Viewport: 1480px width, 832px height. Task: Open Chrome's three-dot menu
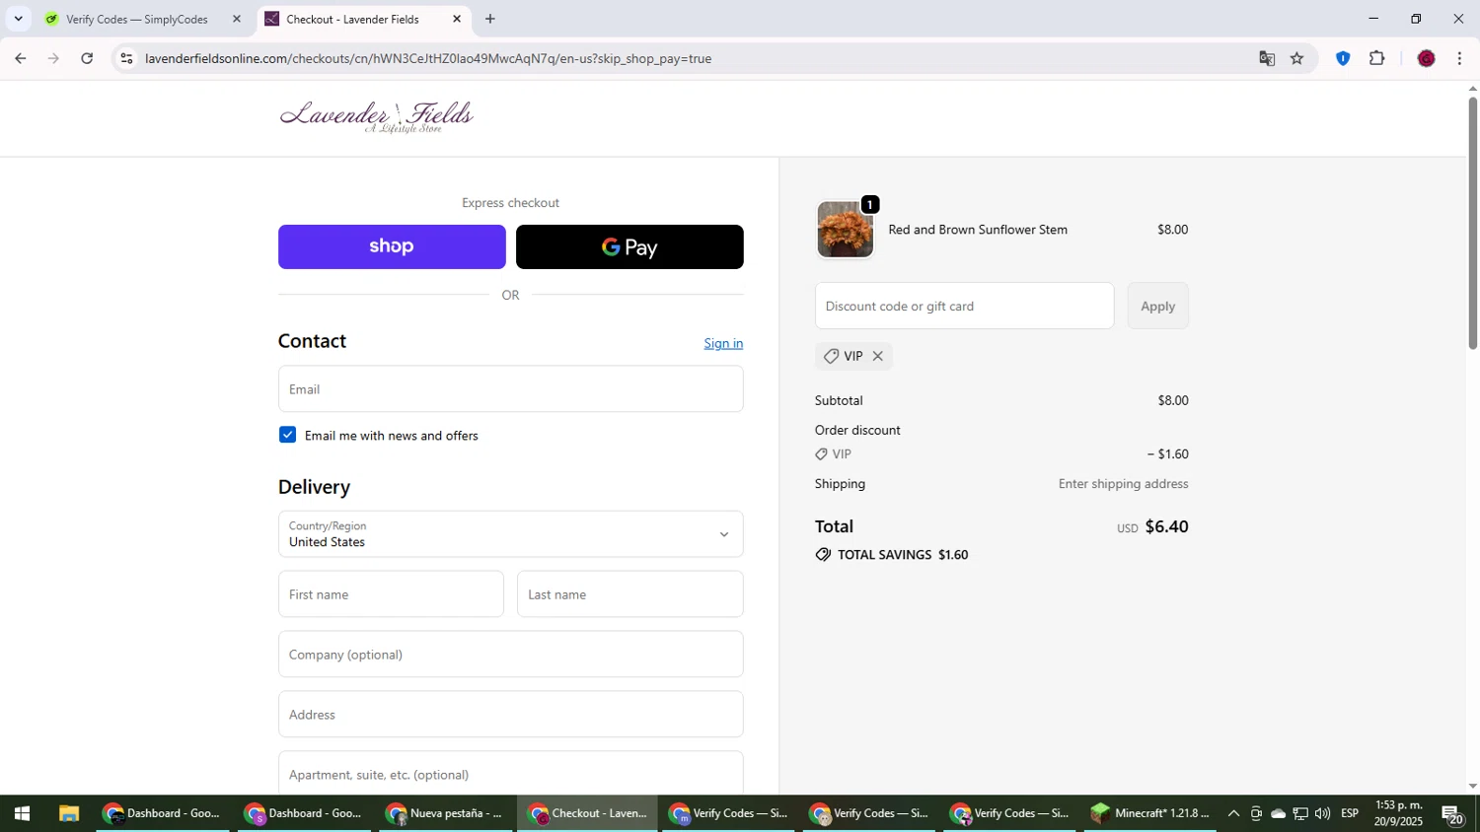tap(1459, 59)
